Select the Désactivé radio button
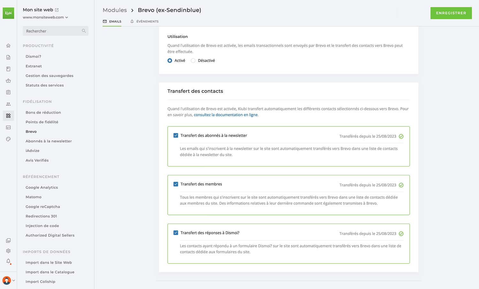The height and width of the screenshot is (289, 479). point(193,61)
